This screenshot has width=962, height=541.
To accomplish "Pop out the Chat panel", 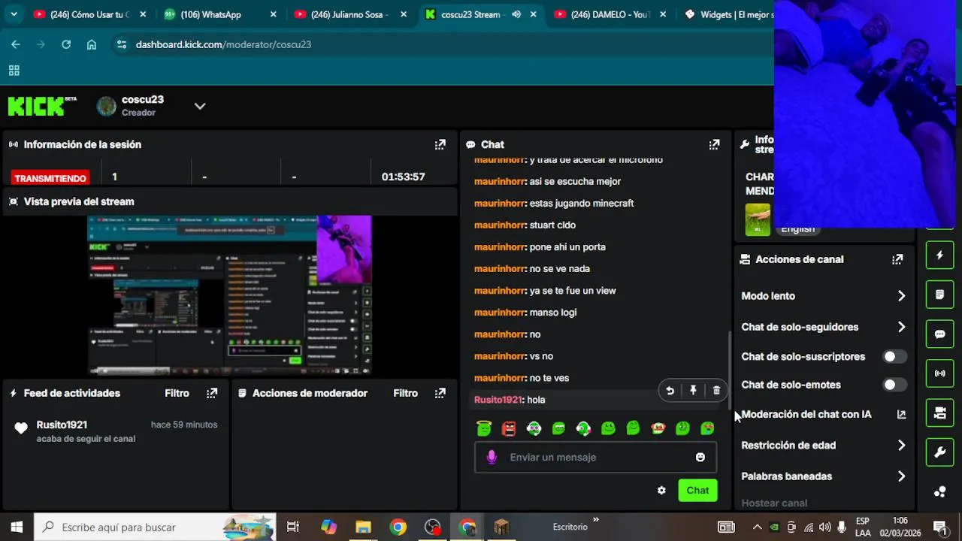I will tap(714, 144).
